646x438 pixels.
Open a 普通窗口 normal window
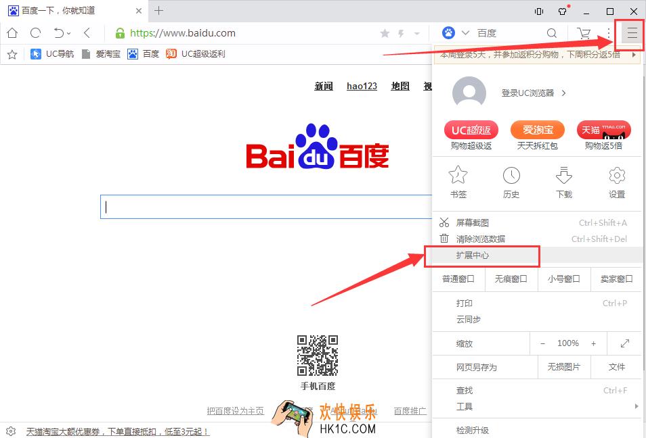pyautogui.click(x=458, y=279)
